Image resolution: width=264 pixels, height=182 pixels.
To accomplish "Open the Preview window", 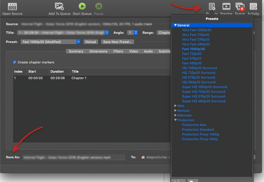I will point(226,6).
